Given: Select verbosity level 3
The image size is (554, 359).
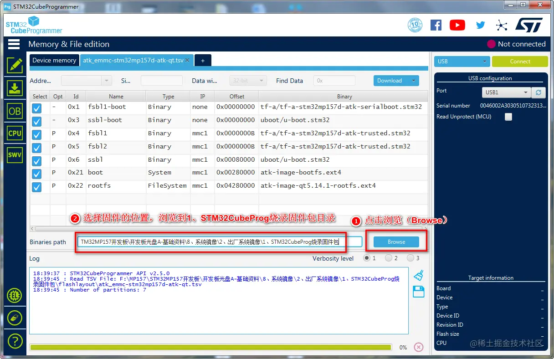Looking at the screenshot, I should 410,258.
